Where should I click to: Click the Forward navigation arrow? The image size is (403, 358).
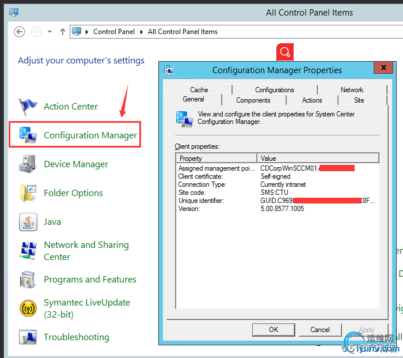pyautogui.click(x=36, y=32)
